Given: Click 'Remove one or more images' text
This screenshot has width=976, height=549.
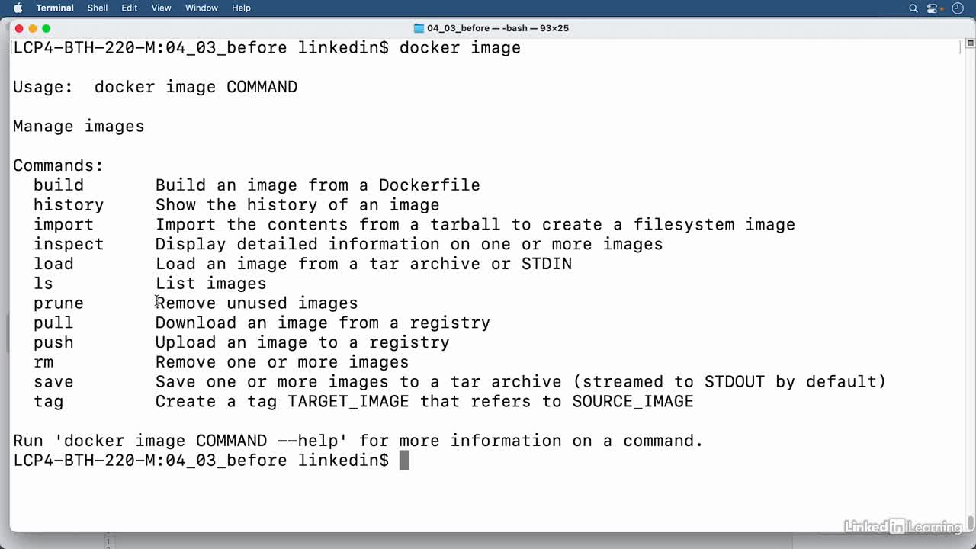Looking at the screenshot, I should pos(282,362).
